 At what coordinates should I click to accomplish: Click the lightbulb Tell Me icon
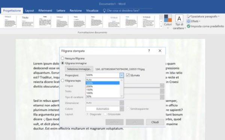(x=104, y=10)
